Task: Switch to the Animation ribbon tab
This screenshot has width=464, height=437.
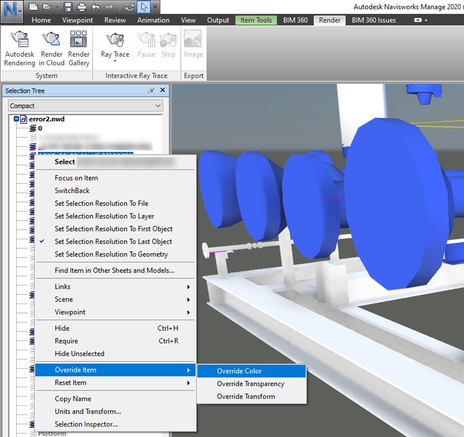Action: (x=153, y=20)
